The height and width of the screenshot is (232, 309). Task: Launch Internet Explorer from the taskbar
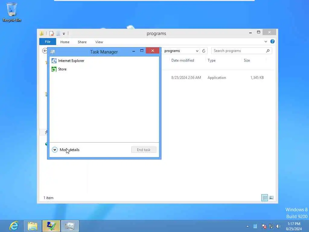coord(14,226)
